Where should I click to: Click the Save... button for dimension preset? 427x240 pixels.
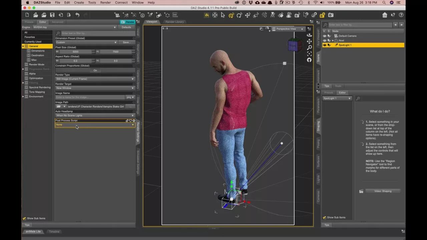[127, 42]
